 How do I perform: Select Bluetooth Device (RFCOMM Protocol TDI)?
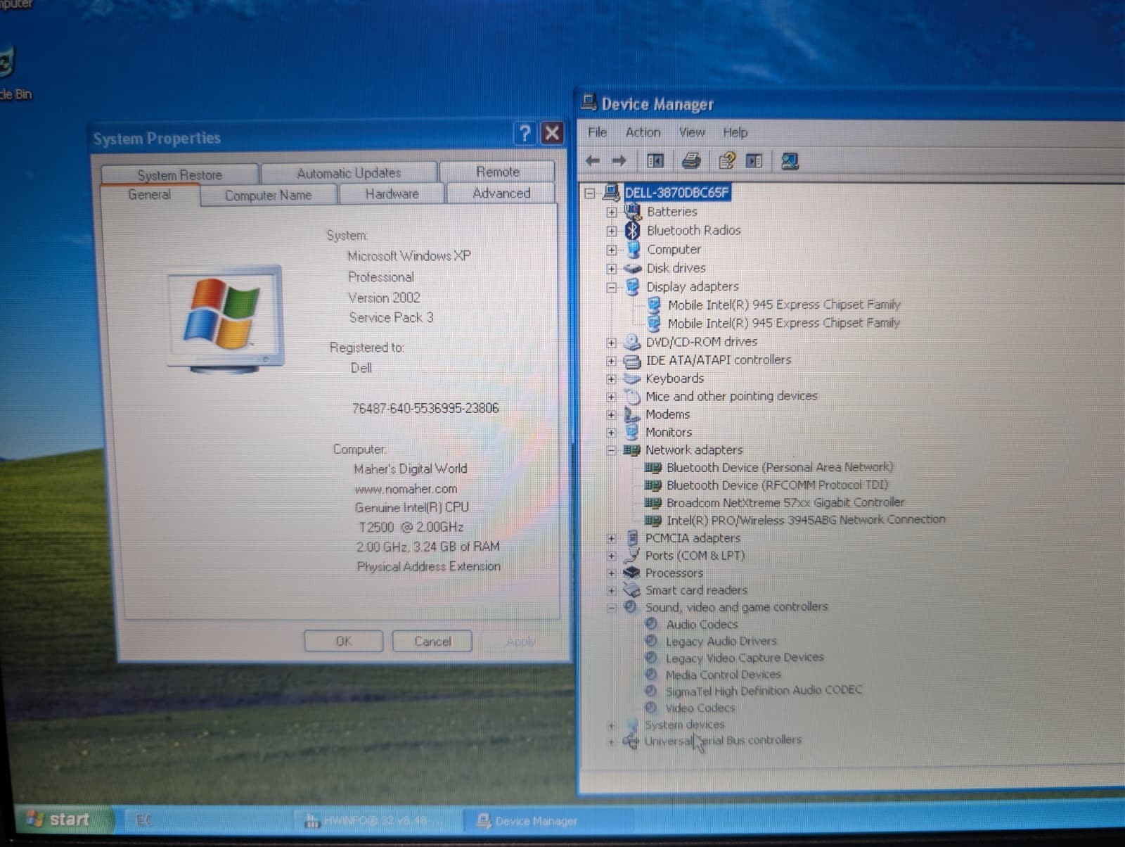(x=776, y=485)
